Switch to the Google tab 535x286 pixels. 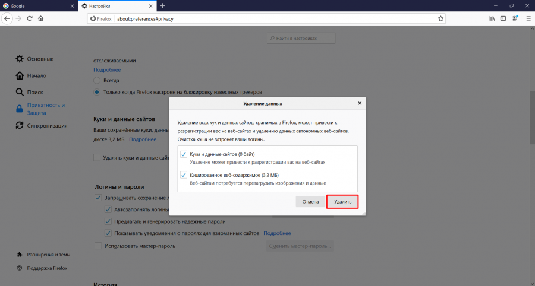[x=36, y=6]
